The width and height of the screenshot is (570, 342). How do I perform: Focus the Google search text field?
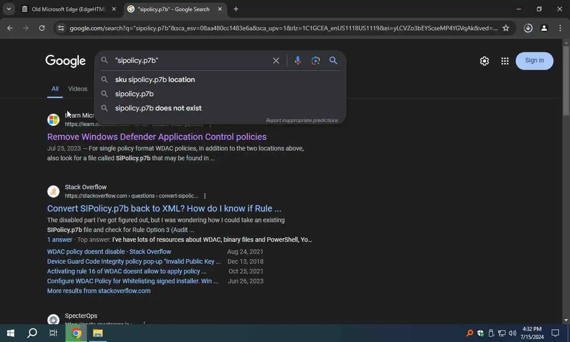tap(191, 60)
